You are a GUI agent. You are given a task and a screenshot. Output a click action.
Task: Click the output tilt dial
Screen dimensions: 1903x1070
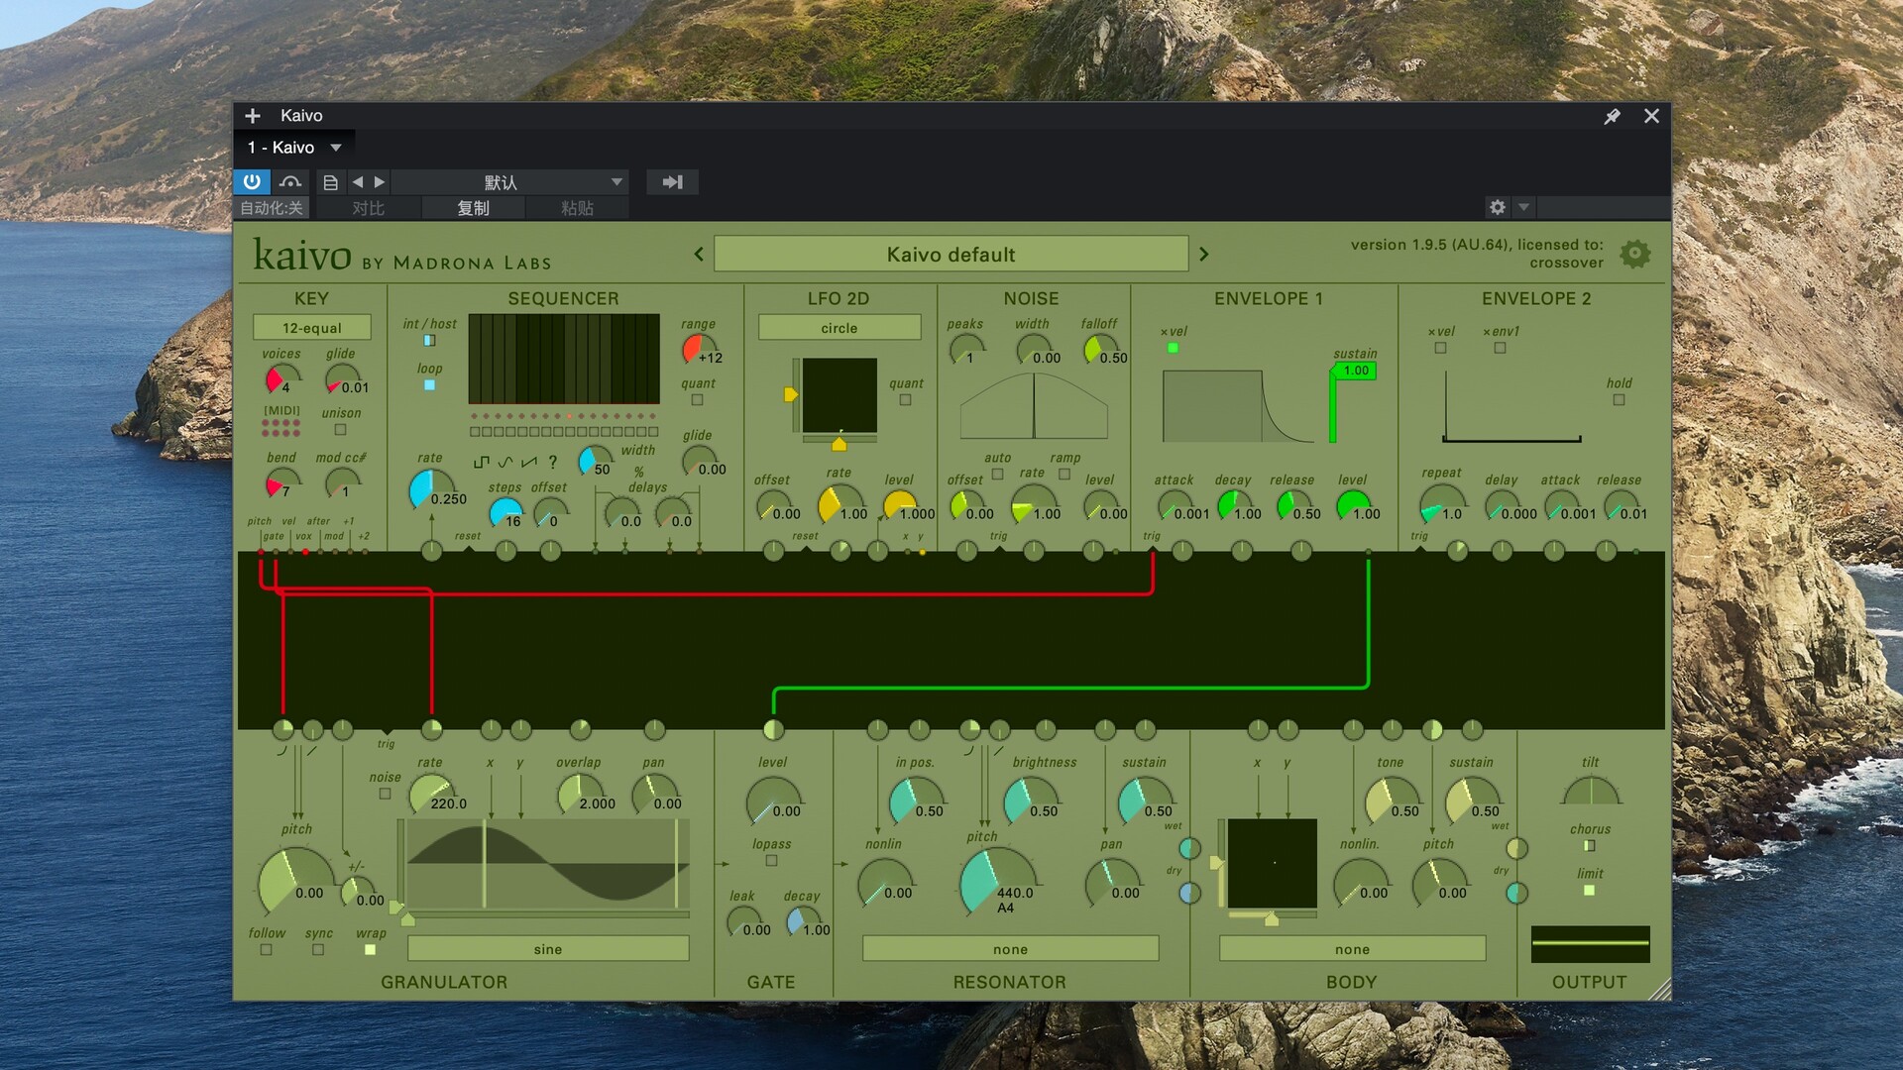pyautogui.click(x=1590, y=793)
